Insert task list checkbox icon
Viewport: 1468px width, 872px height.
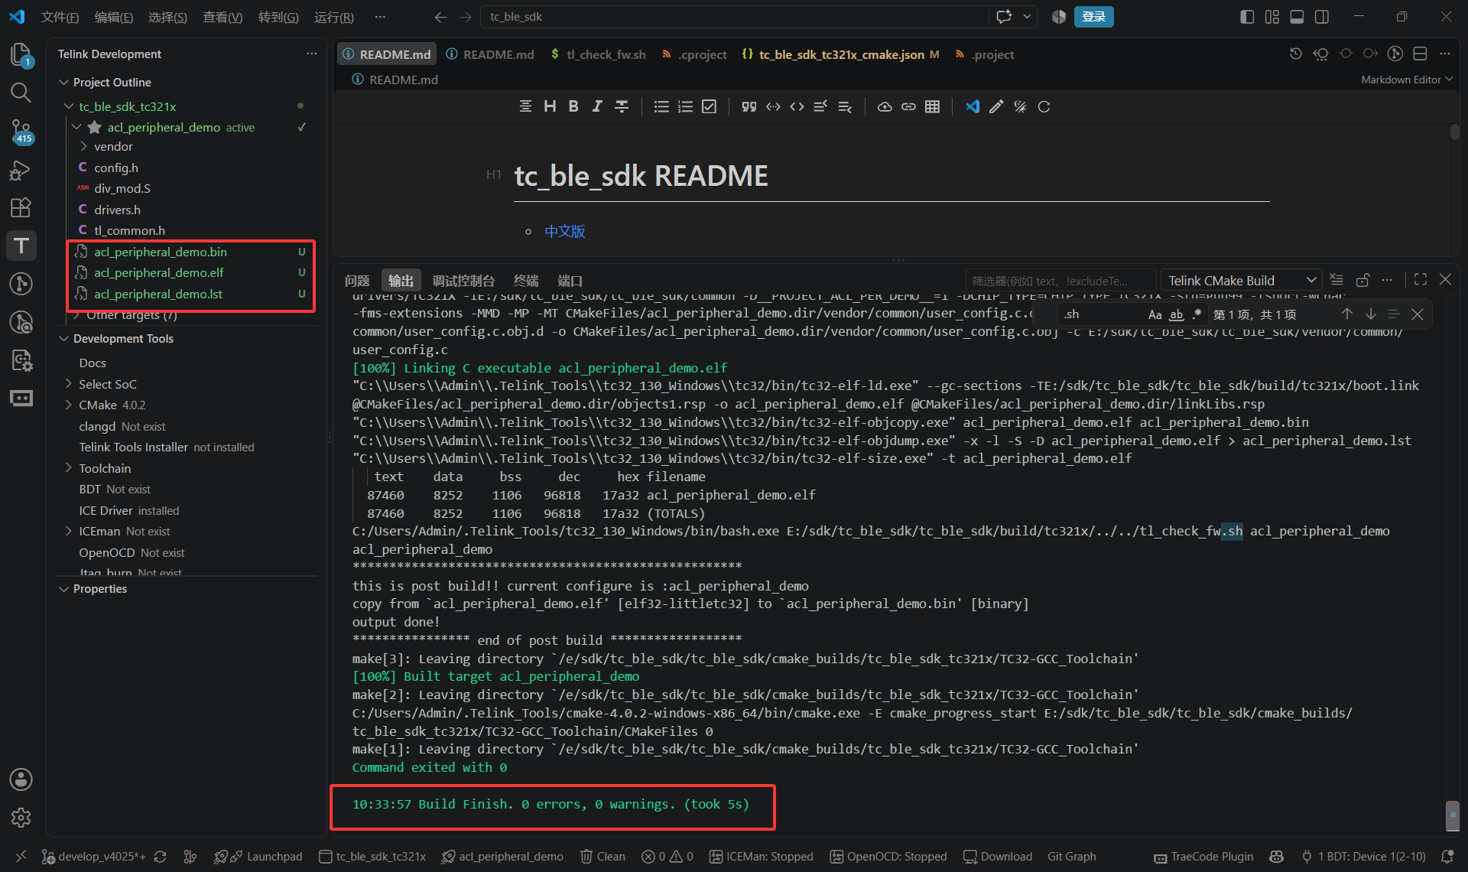coord(710,106)
